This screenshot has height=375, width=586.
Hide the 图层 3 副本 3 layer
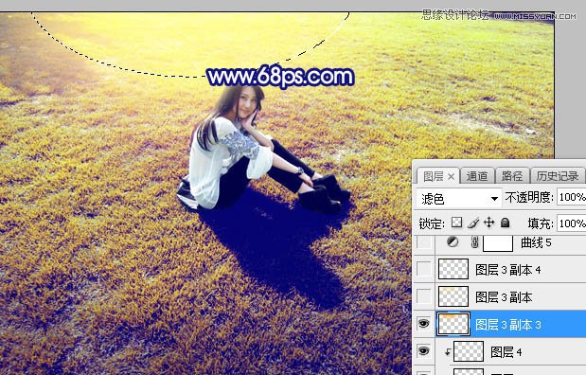[423, 324]
